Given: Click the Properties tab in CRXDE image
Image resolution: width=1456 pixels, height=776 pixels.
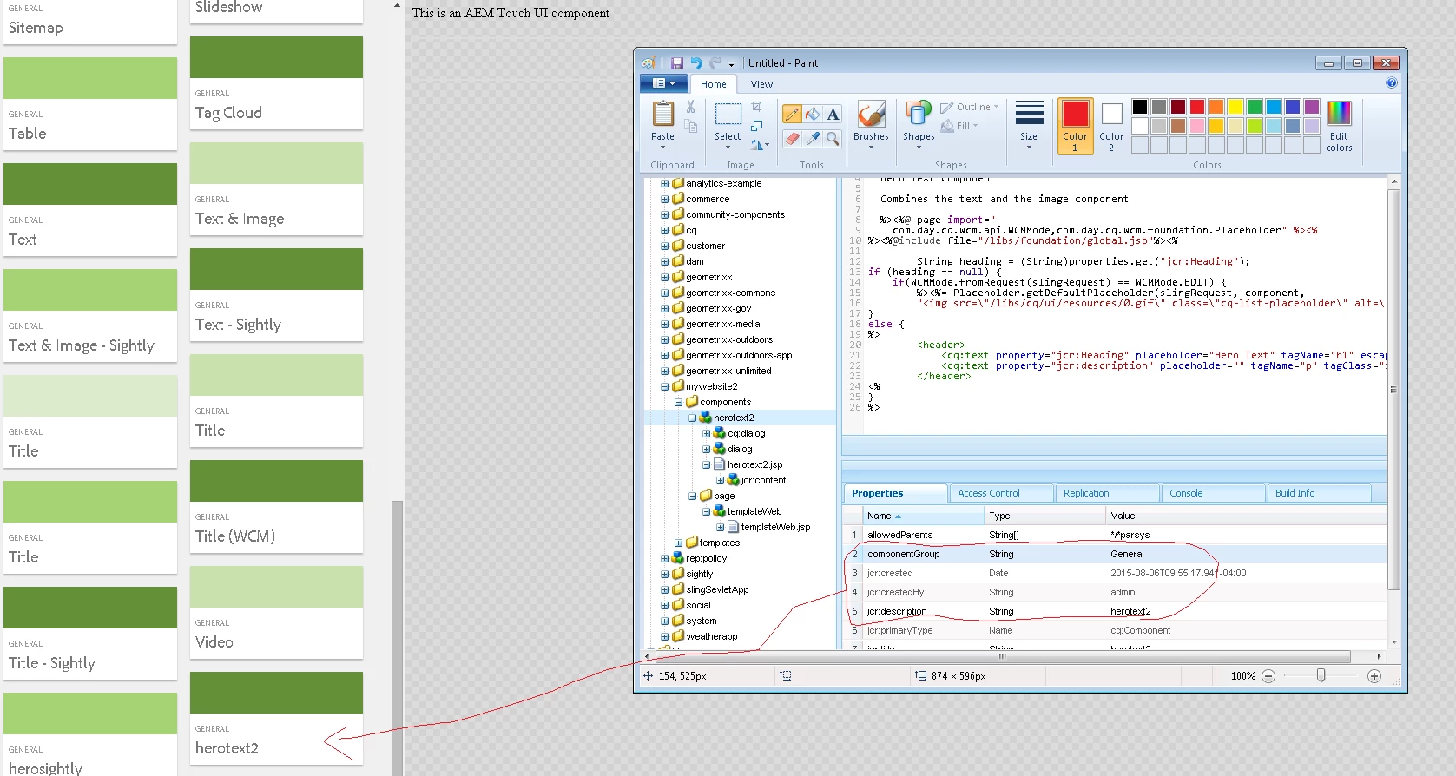Looking at the screenshot, I should click(895, 493).
